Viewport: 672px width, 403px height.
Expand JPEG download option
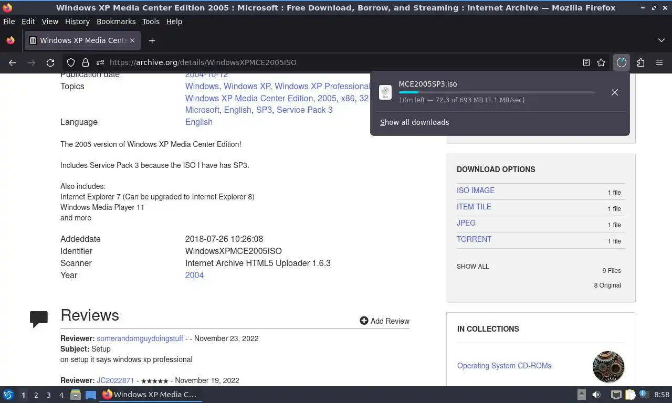466,223
